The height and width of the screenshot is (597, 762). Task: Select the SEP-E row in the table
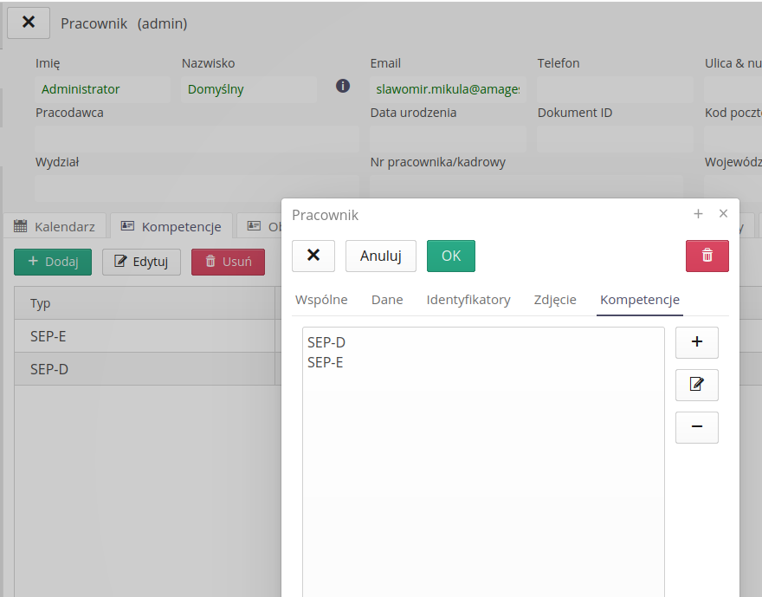point(144,336)
